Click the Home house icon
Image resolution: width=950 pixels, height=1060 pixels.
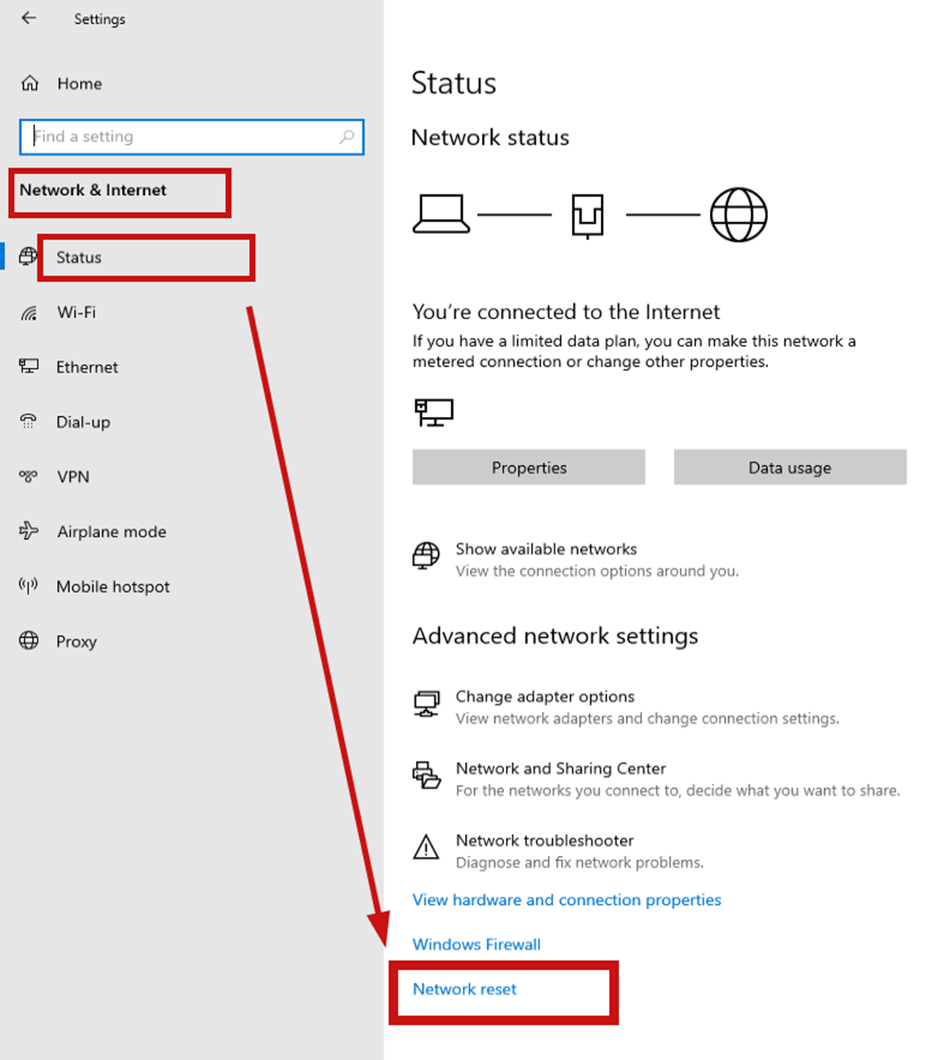pyautogui.click(x=30, y=83)
